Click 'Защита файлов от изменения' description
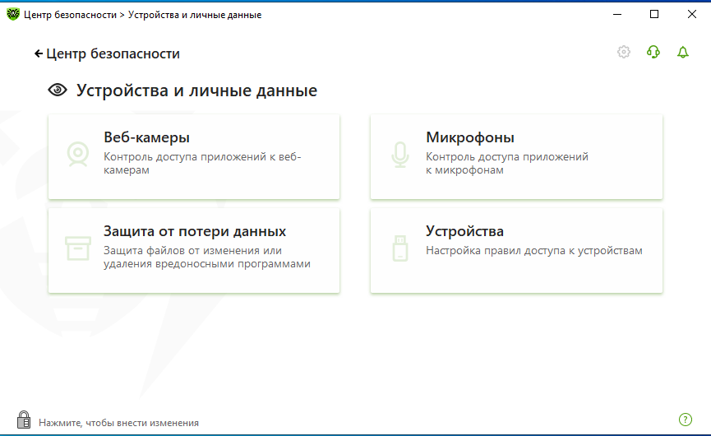Image resolution: width=711 pixels, height=436 pixels. click(x=207, y=257)
